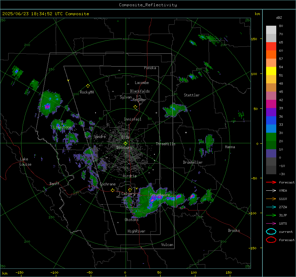Click the RedDeer city label

tap(139, 100)
